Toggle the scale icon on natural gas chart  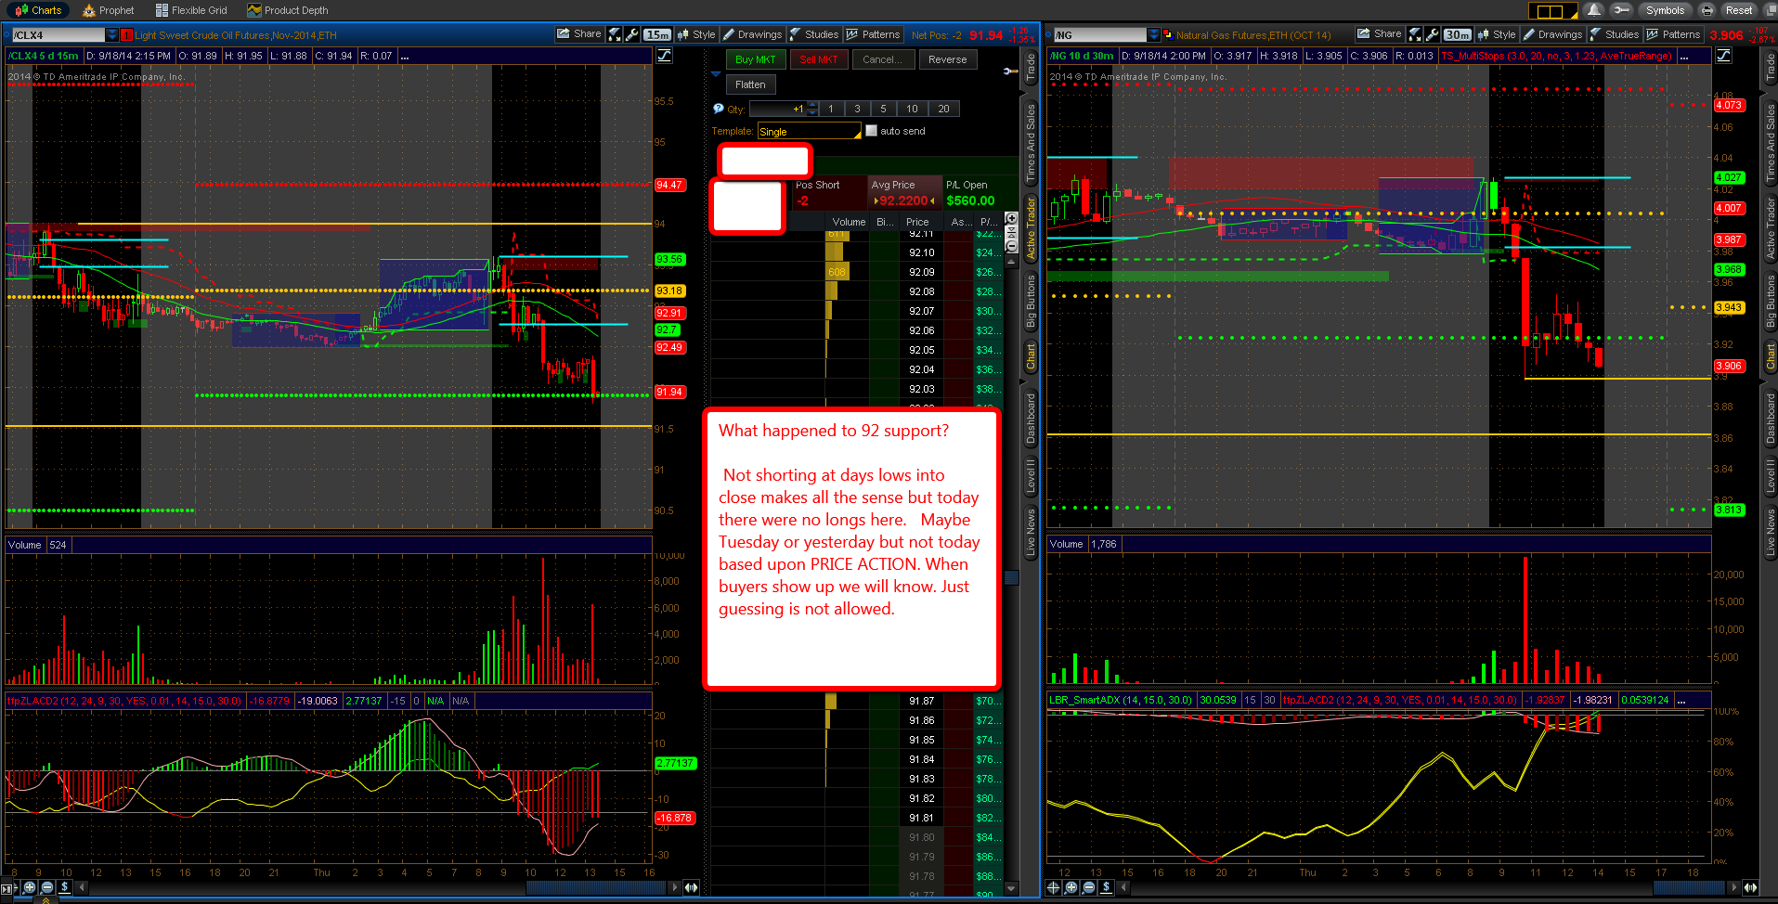[x=1724, y=56]
